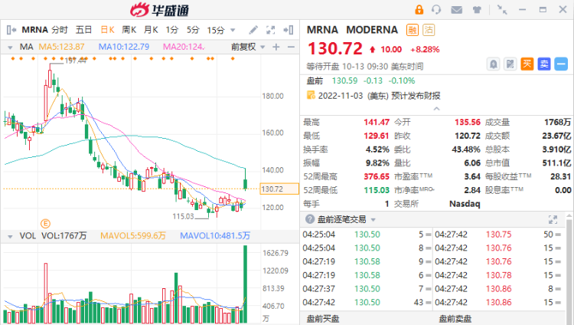The image size is (574, 325).
Task: Add indicator with plus icon
Action: [276, 47]
